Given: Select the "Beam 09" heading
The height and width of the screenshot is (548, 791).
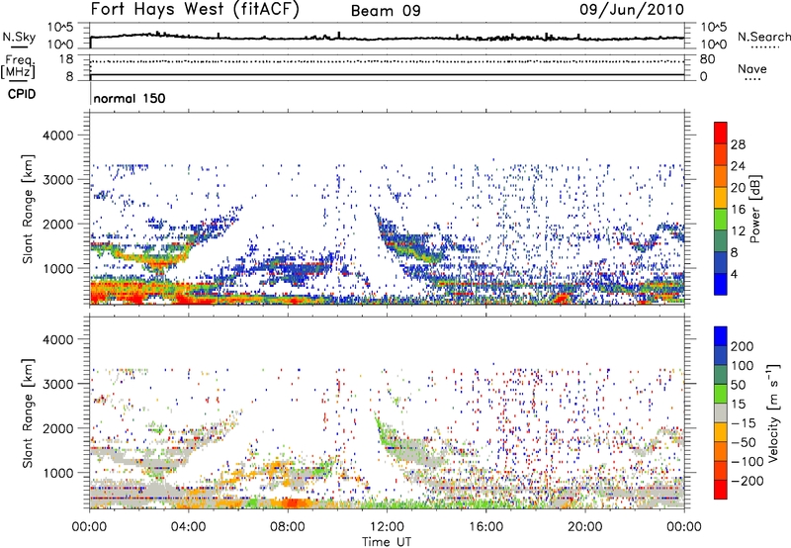Looking at the screenshot, I should 386,11.
